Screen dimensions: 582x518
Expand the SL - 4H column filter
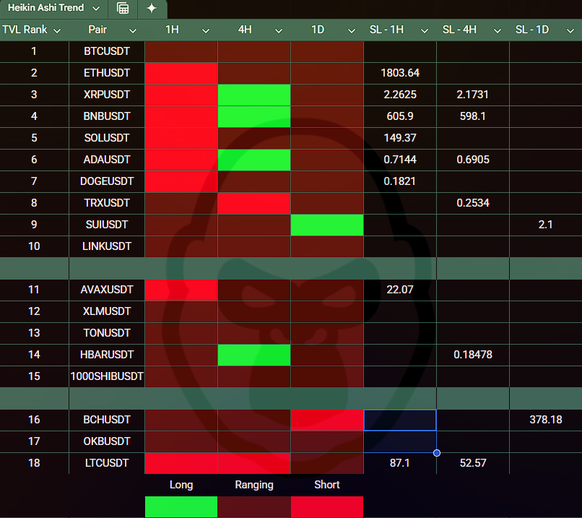(498, 31)
